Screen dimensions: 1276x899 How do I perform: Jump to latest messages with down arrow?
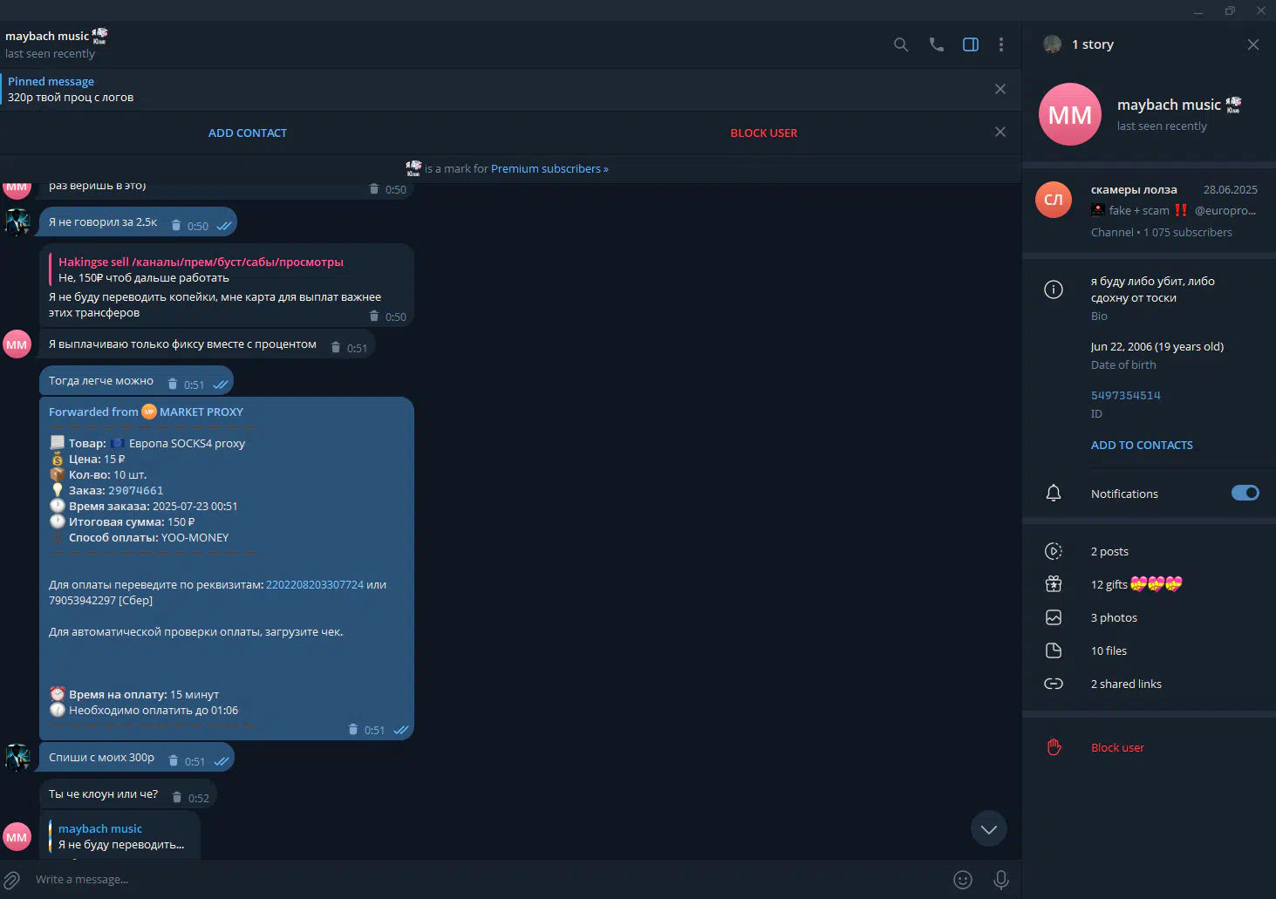click(989, 829)
